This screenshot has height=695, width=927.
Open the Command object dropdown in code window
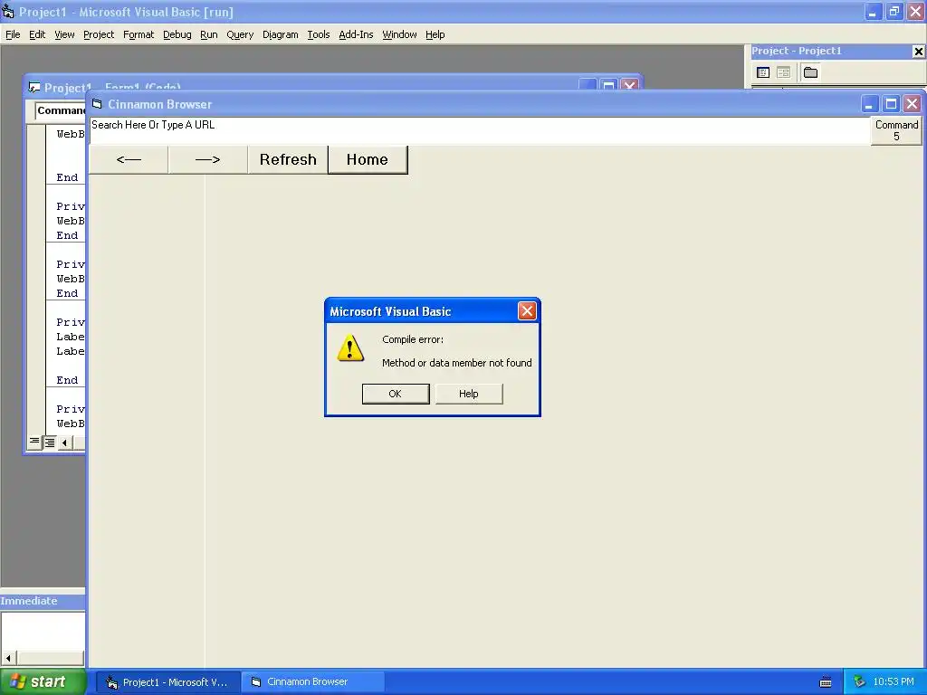(x=60, y=110)
